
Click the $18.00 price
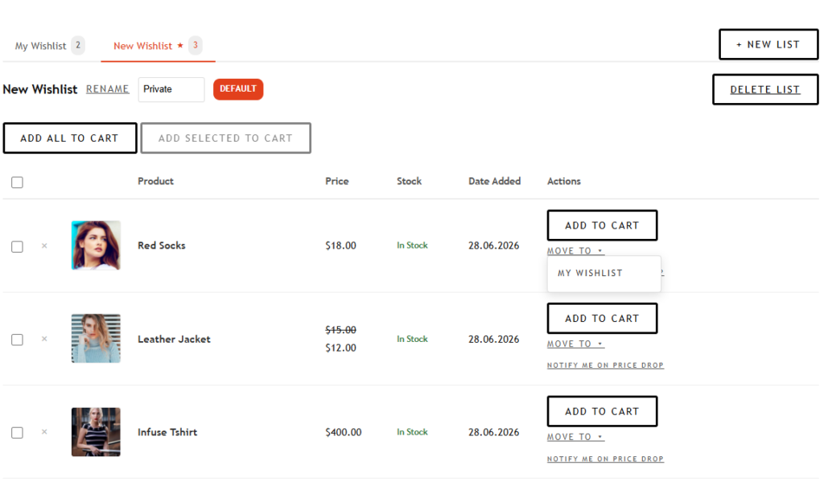click(x=340, y=245)
